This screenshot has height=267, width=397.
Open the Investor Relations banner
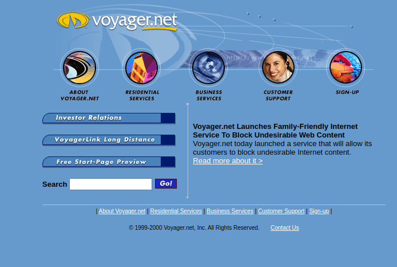(109, 118)
